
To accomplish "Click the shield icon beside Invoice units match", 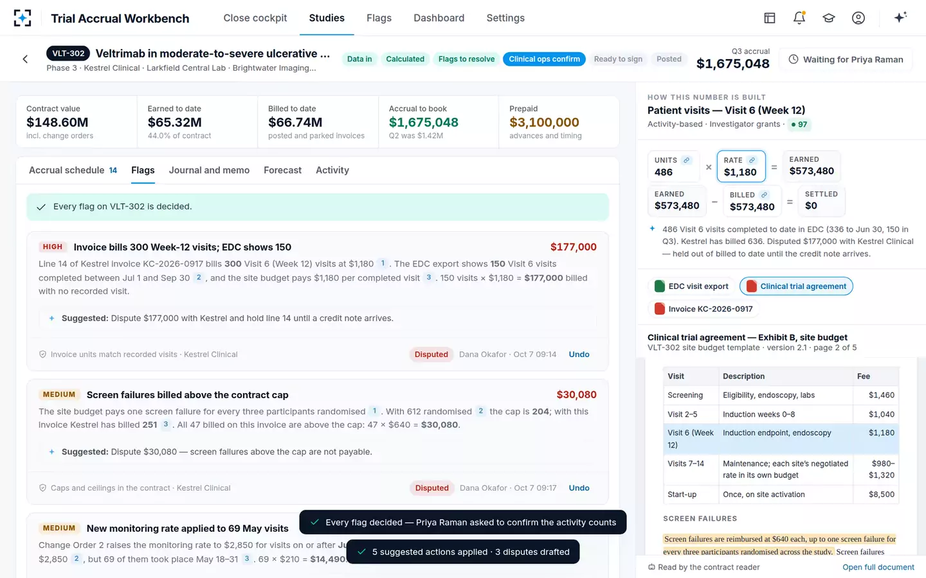I will 43,354.
